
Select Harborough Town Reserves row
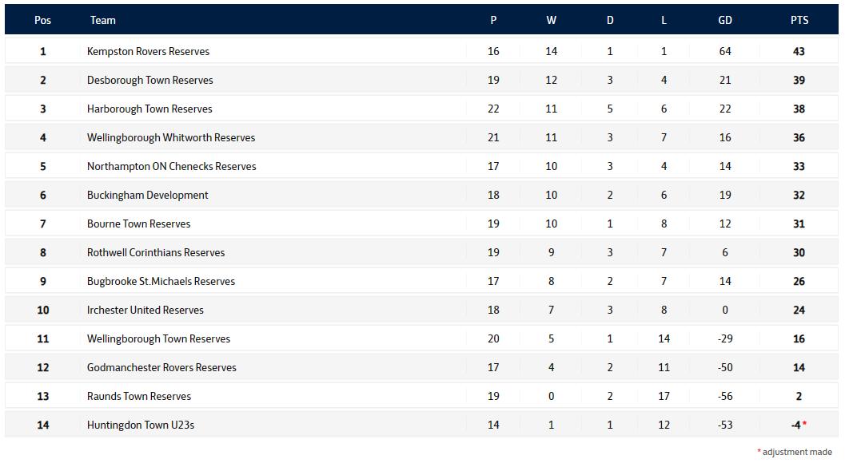click(149, 109)
